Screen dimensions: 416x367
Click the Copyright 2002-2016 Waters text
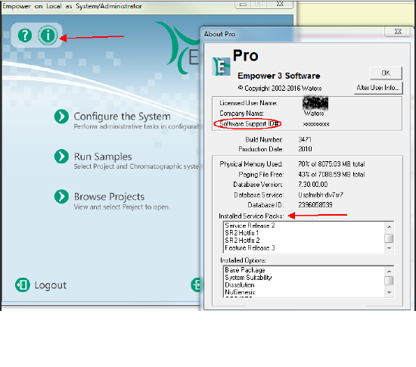coord(280,88)
